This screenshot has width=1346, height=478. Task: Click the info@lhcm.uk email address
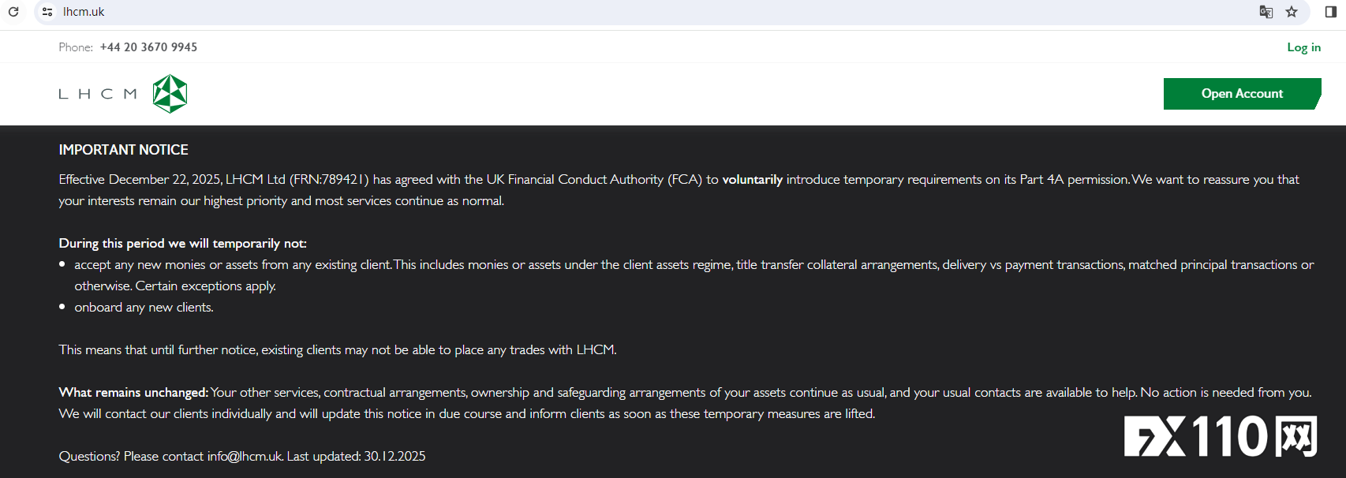(244, 456)
